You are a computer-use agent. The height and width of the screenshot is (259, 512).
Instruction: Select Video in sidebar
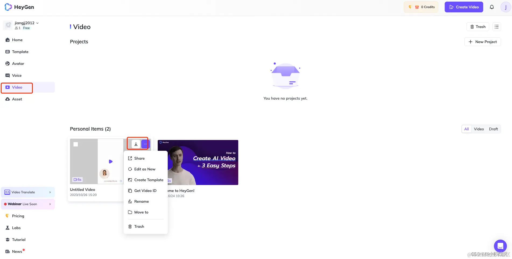click(x=28, y=87)
